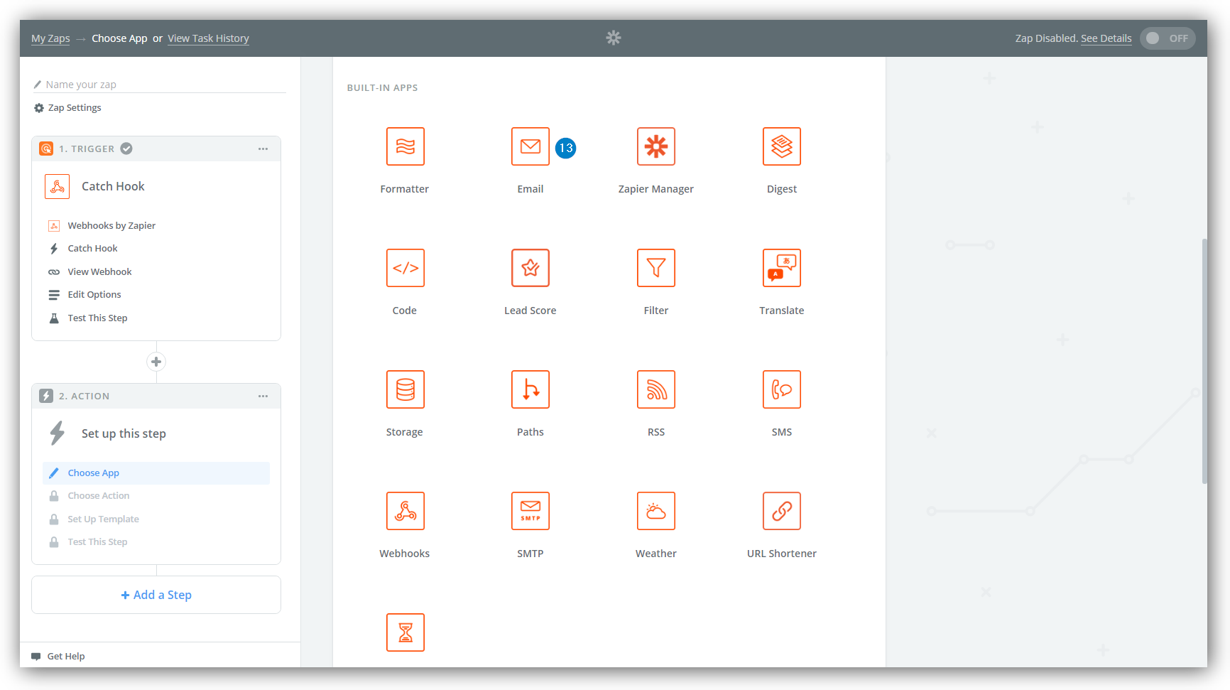
Task: Select the SMTP app icon
Action: 530,511
